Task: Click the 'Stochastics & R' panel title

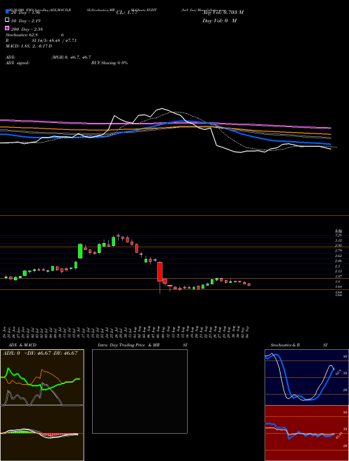Action: pos(285,345)
